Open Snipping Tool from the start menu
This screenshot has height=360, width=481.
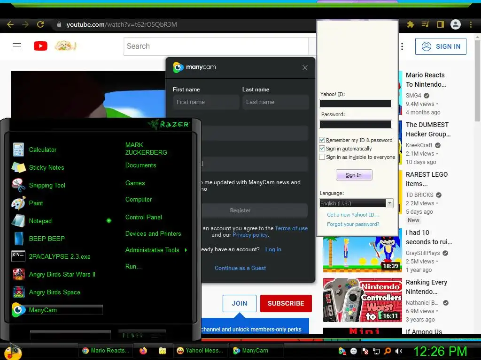coord(47,185)
